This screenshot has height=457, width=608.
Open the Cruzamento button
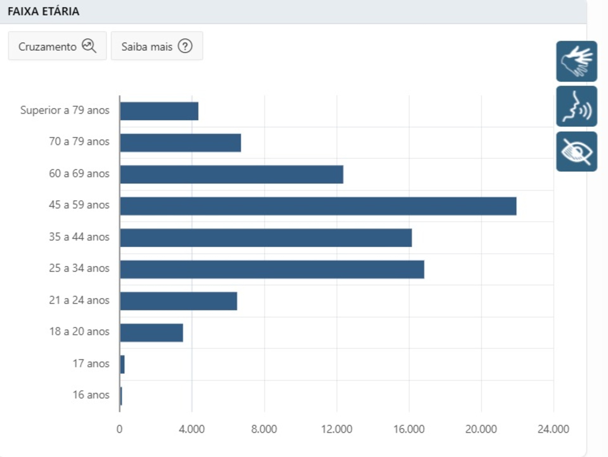(57, 46)
